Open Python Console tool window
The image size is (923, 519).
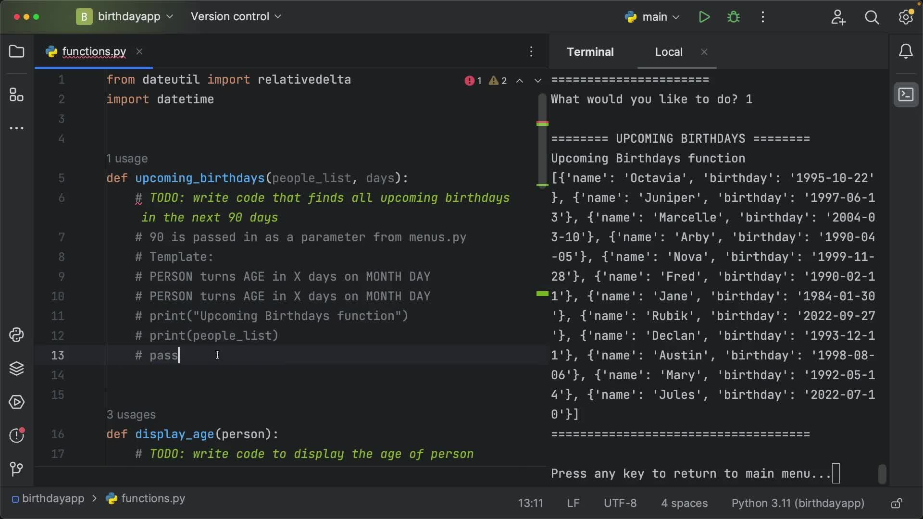tap(17, 335)
